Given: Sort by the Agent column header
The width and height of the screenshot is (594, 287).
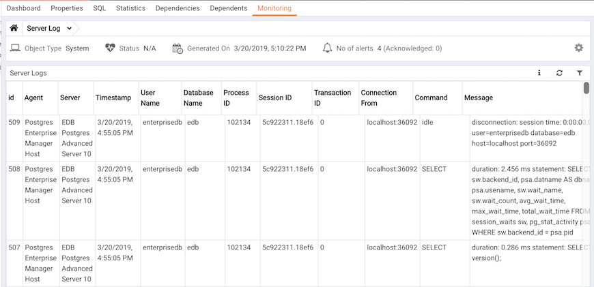Looking at the screenshot, I should pos(40,97).
